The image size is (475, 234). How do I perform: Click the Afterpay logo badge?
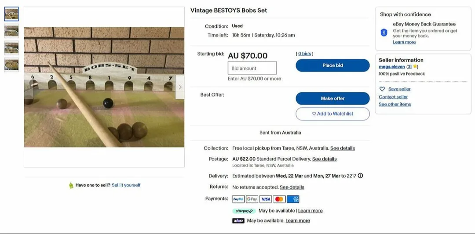(244, 211)
